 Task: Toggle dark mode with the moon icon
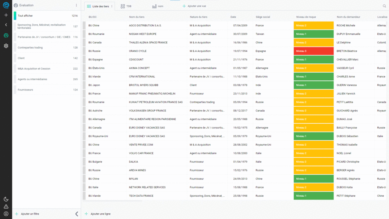pos(6,199)
